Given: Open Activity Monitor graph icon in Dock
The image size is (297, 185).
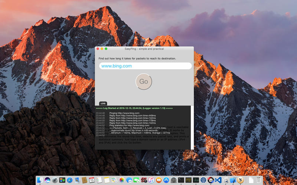Looking at the screenshot, I should click(196, 180).
